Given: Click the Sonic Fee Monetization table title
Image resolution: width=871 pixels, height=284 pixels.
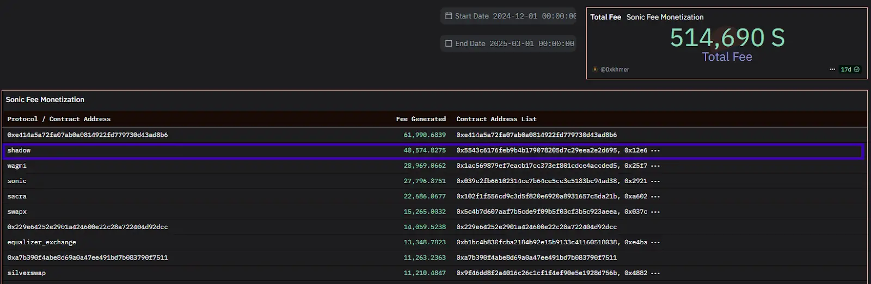Looking at the screenshot, I should [45, 99].
